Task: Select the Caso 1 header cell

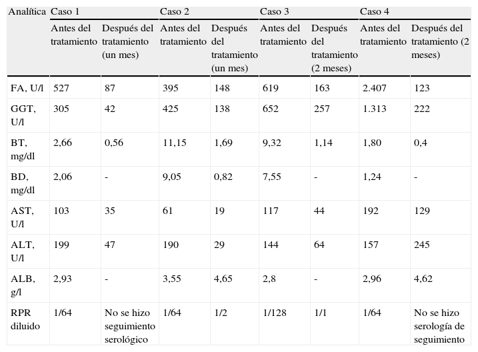Action: [x=65, y=12]
